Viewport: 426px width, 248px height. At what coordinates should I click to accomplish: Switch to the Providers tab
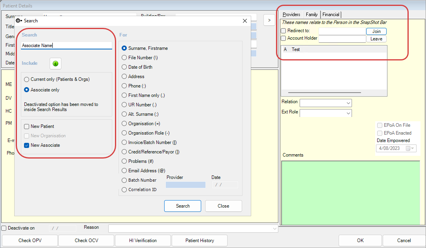(291, 15)
